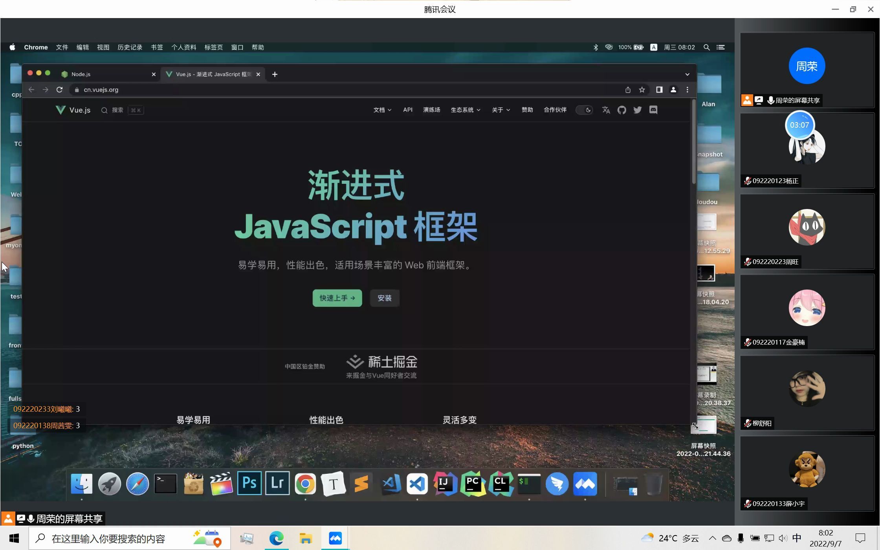
Task: Open Microsoft Edge in Windows taskbar
Action: tap(276, 538)
